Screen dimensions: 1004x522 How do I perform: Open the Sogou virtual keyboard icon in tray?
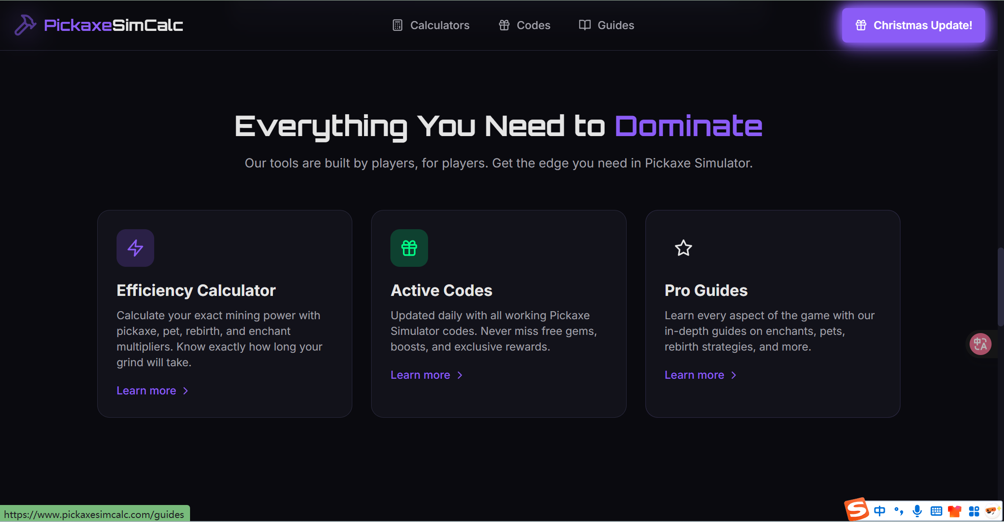click(x=937, y=511)
